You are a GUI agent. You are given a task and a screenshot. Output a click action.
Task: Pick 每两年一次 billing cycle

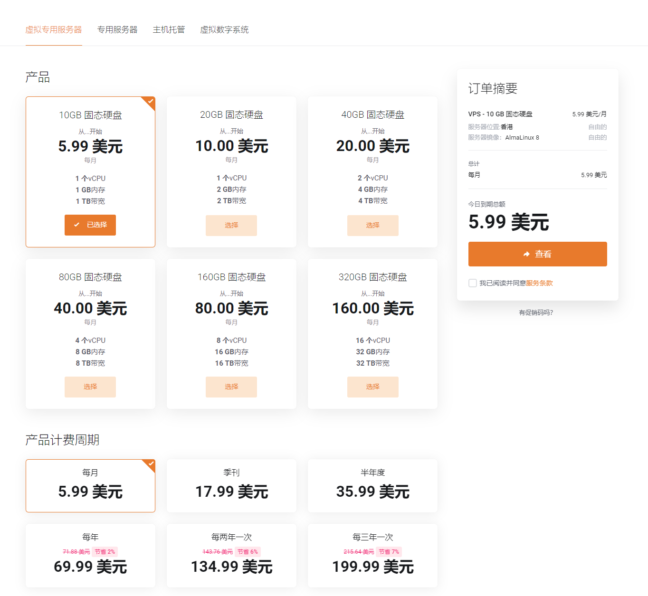[x=231, y=556]
